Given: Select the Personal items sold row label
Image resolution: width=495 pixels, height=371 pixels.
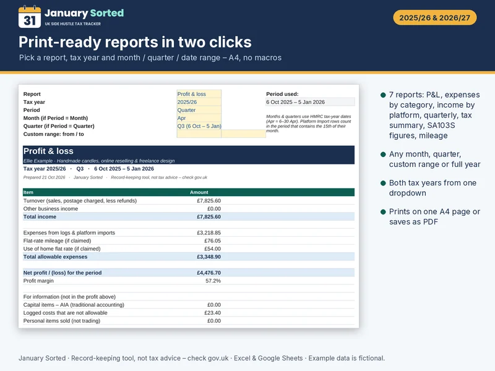Looking at the screenshot, I should click(x=61, y=321).
